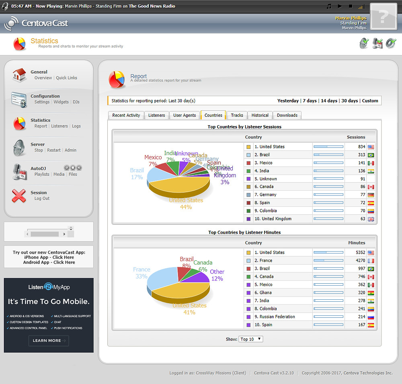Open Widgets under Configuration
The height and width of the screenshot is (384, 402).
pyautogui.click(x=61, y=102)
